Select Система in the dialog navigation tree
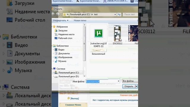 (61, 69)
